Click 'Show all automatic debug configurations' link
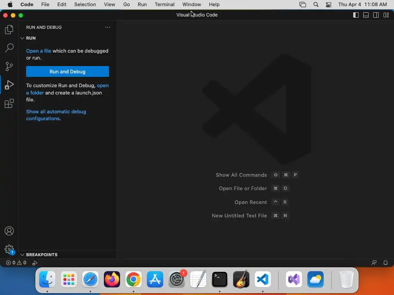This screenshot has height=295, width=394. pos(56,115)
